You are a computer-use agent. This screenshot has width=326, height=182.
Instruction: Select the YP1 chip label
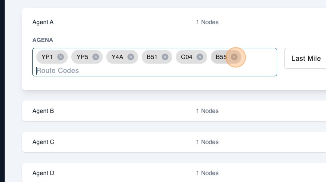click(x=47, y=57)
